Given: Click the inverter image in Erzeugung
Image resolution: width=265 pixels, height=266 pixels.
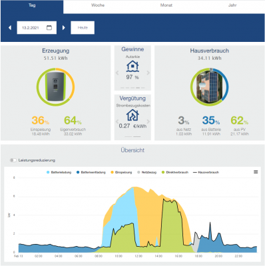Looking at the screenshot, I should 55,86.
